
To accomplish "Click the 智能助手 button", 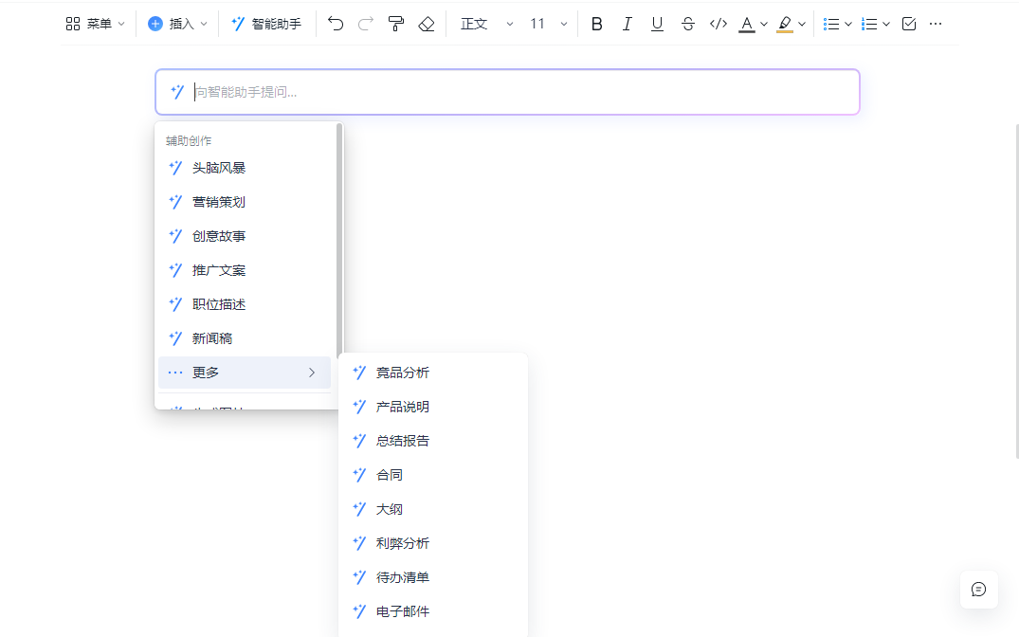I will 266,24.
